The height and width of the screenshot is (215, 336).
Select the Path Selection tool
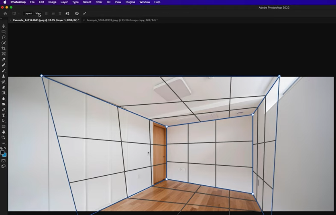[x=4, y=121]
